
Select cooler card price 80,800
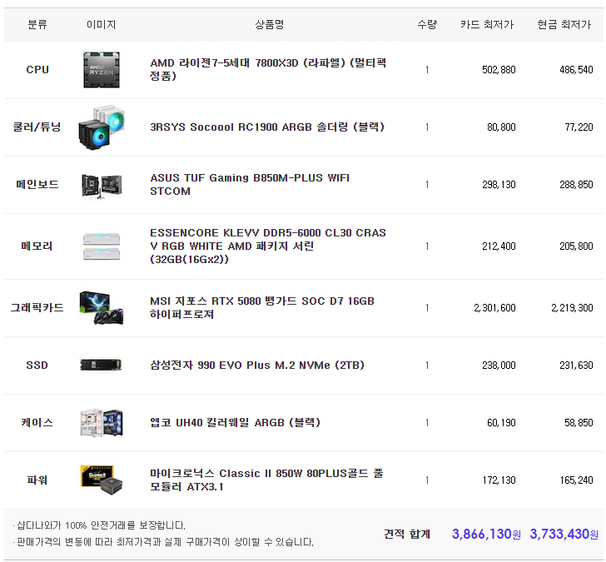[x=501, y=127]
